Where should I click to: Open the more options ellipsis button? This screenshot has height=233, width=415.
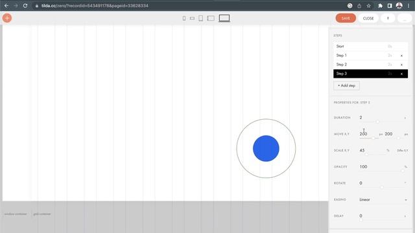pyautogui.click(x=405, y=18)
